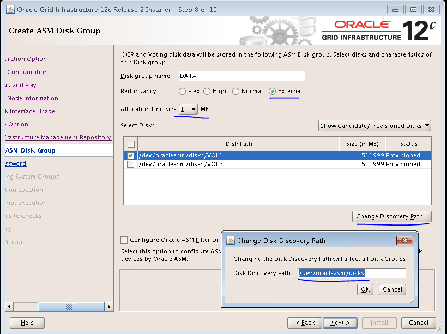Maximize the Oracle installer window
447x334 pixels.
(x=413, y=10)
